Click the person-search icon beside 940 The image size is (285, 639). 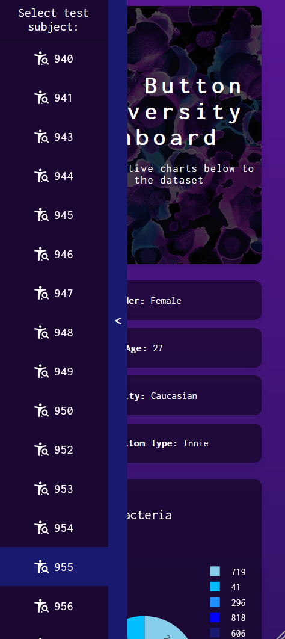(41, 59)
